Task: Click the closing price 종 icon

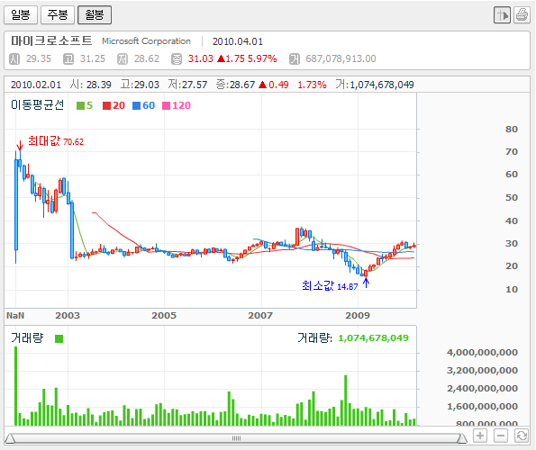Action: pos(177,58)
